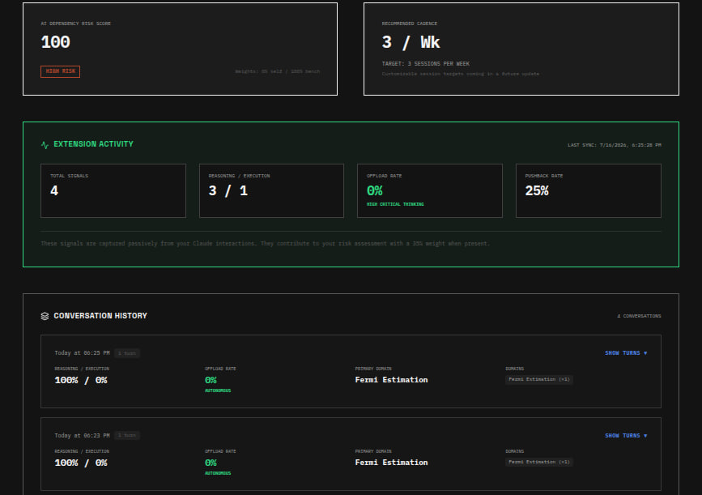Click the conversations count label
This screenshot has width=702, height=495.
pos(639,316)
